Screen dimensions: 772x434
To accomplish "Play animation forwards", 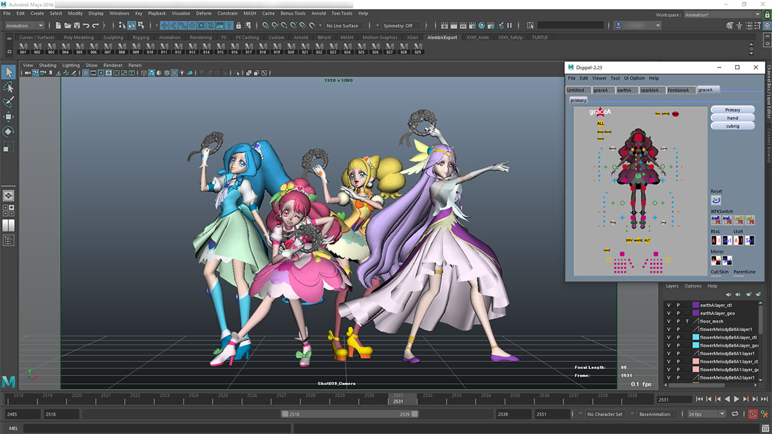I will point(736,399).
